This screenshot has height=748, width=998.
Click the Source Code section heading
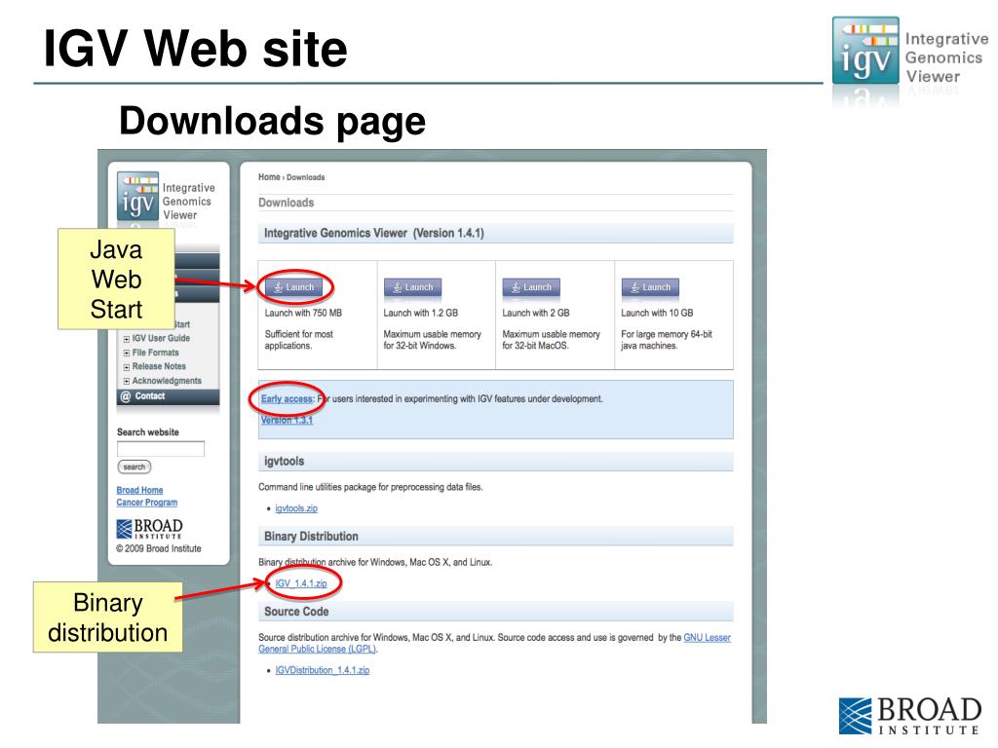click(x=296, y=612)
